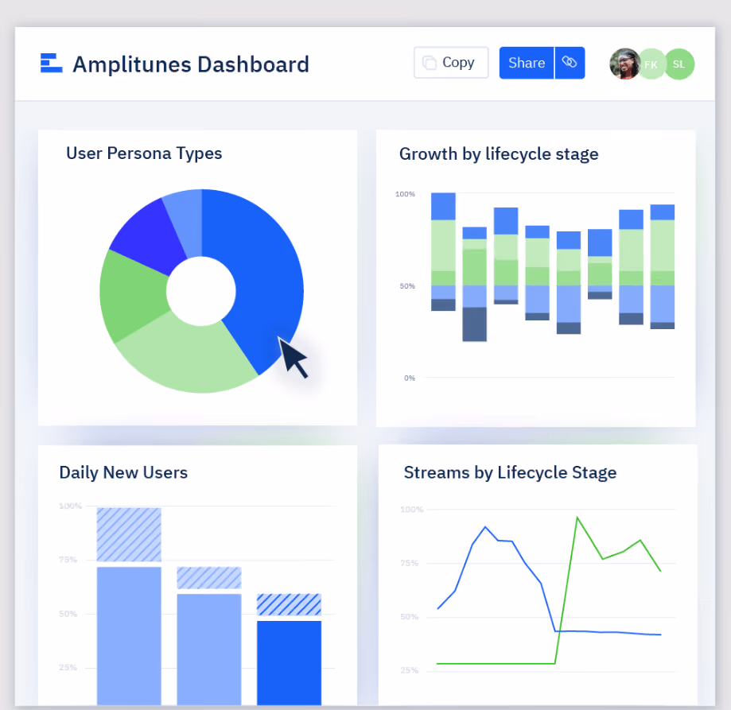
Task: Click the SL user avatar
Action: tap(679, 64)
